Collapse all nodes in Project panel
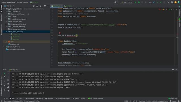This screenshot has width=181, height=102. (40, 6)
